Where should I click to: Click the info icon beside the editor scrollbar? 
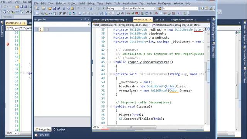pos(208,29)
